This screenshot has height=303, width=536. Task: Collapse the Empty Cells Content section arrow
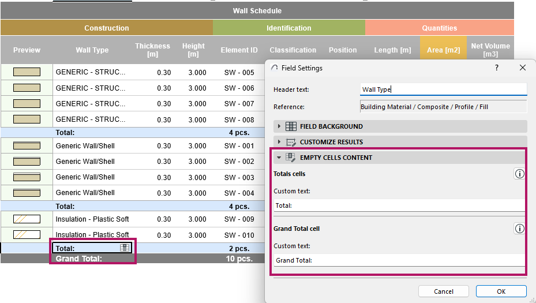[x=279, y=158]
